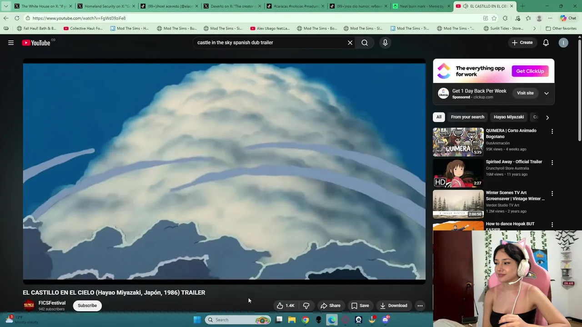Open split screen icon in address bar
Image resolution: width=582 pixels, height=327 pixels.
[x=486, y=18]
